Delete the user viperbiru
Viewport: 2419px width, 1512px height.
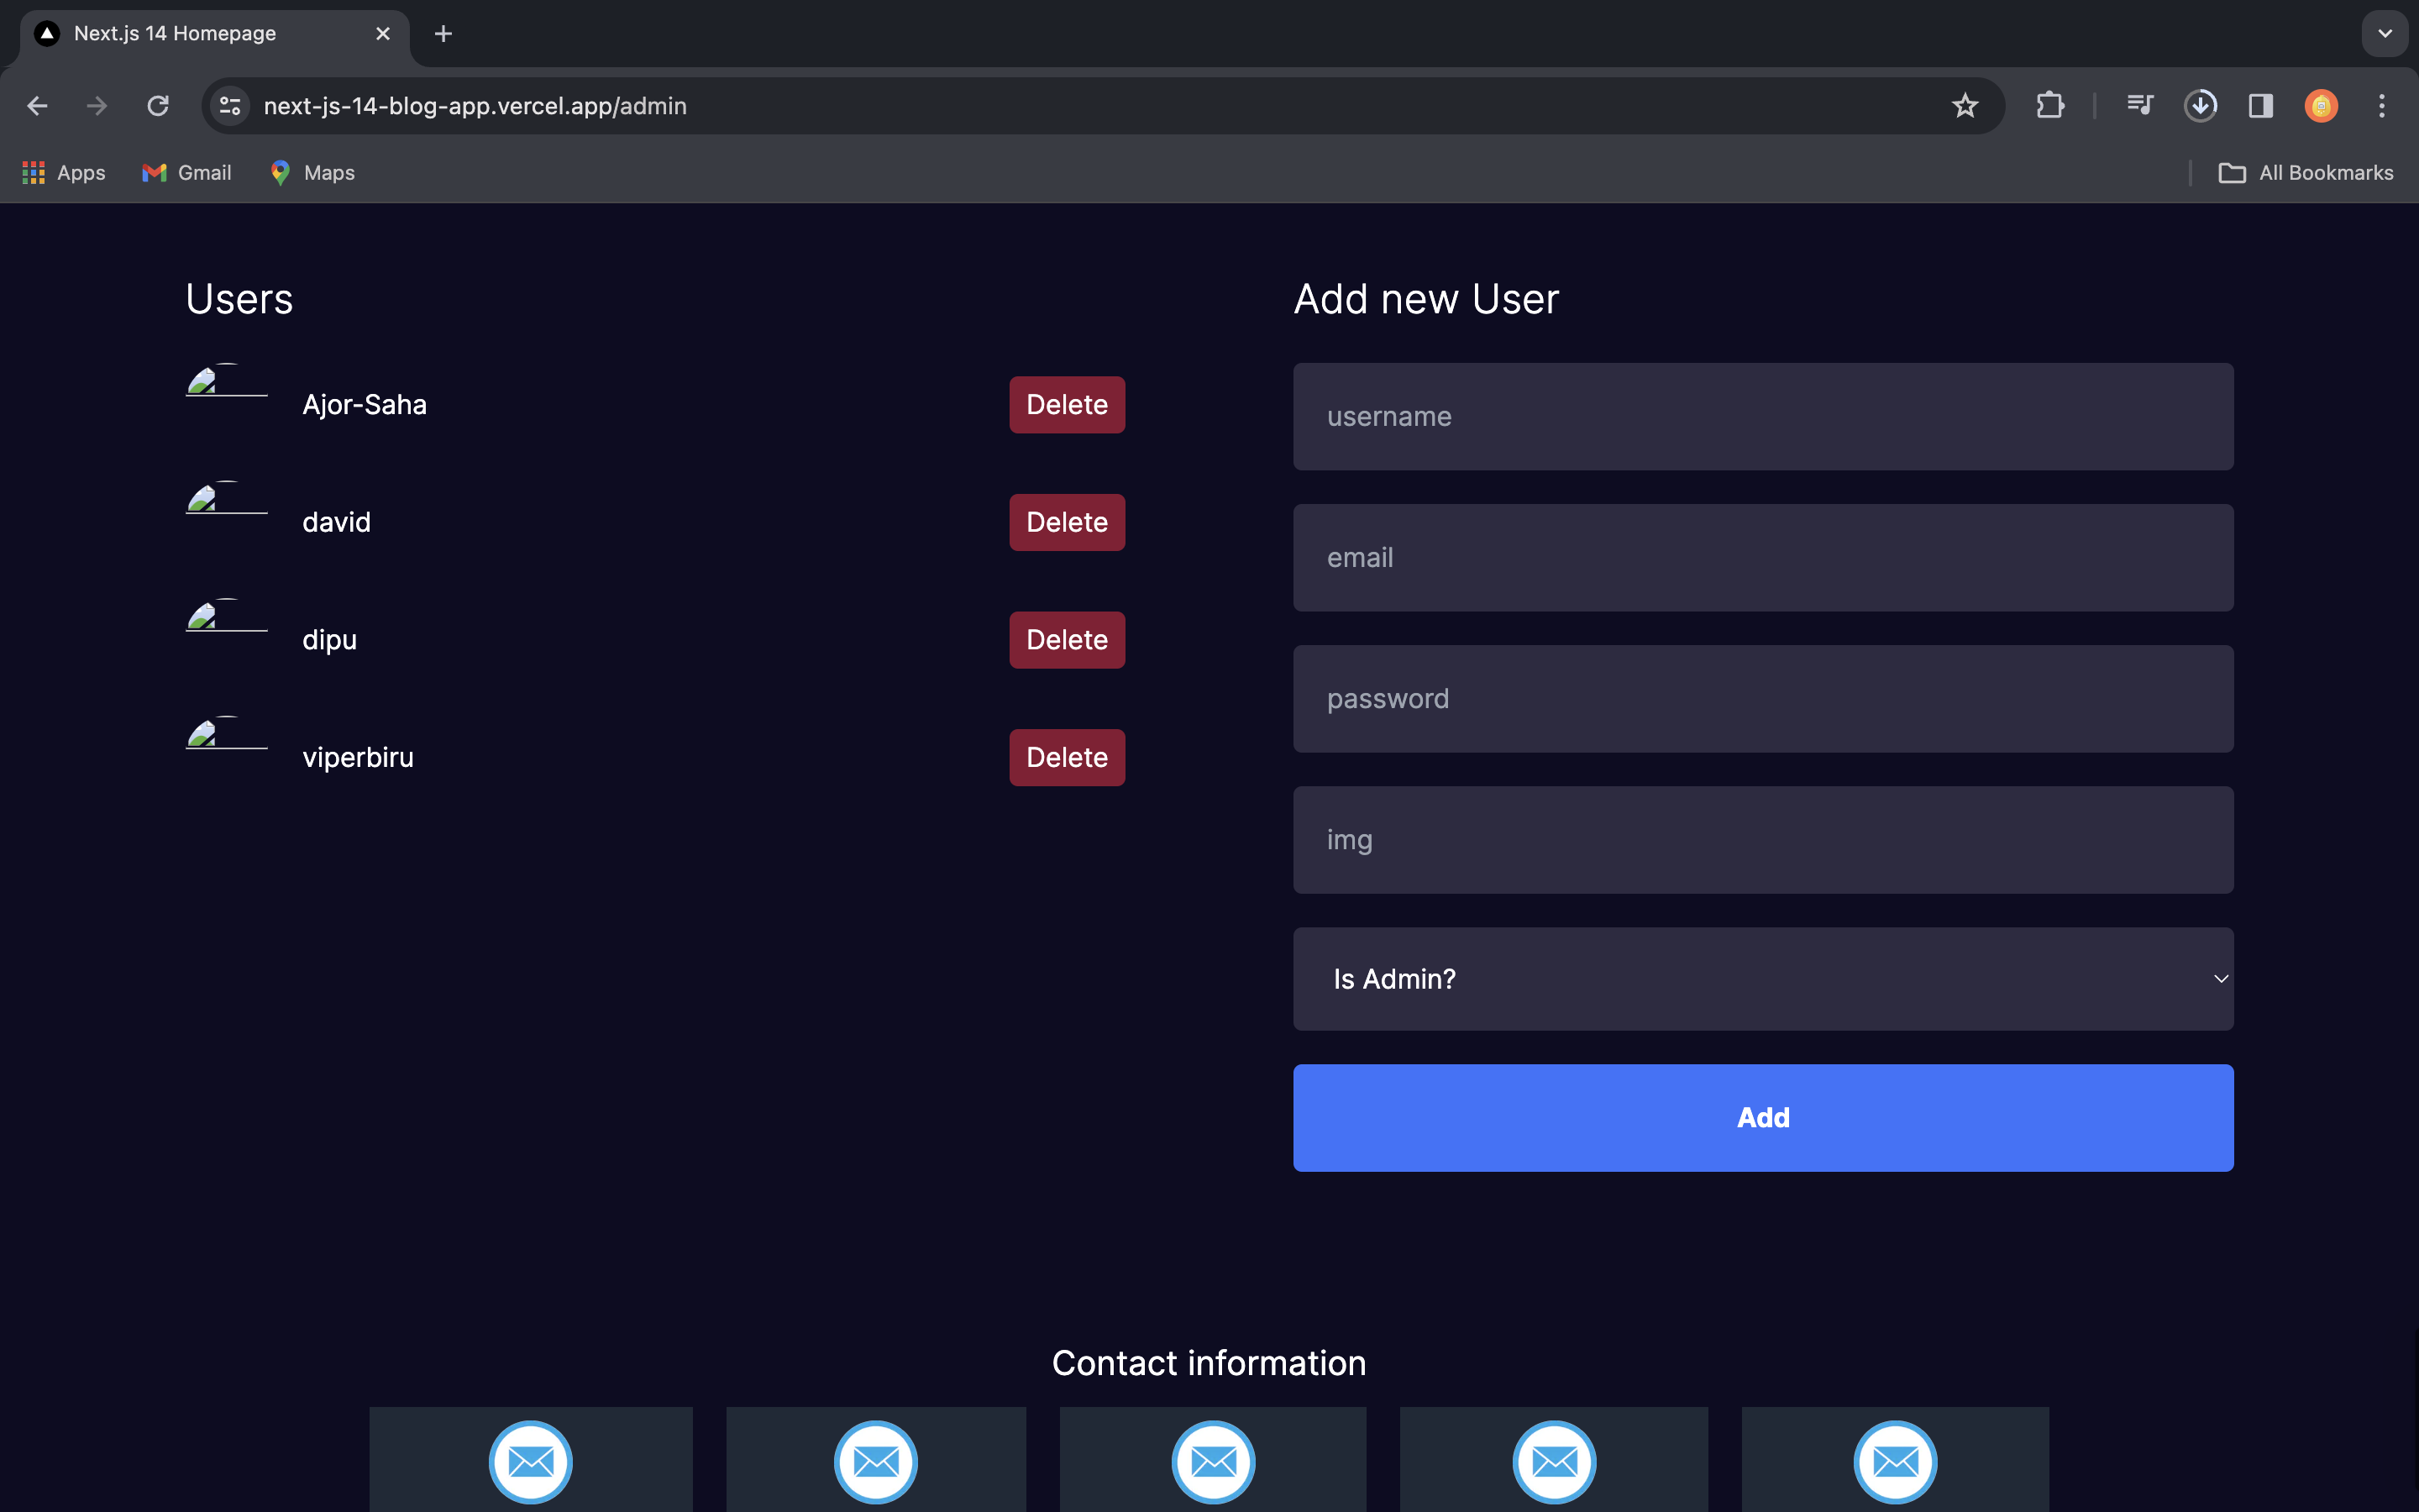coord(1067,757)
